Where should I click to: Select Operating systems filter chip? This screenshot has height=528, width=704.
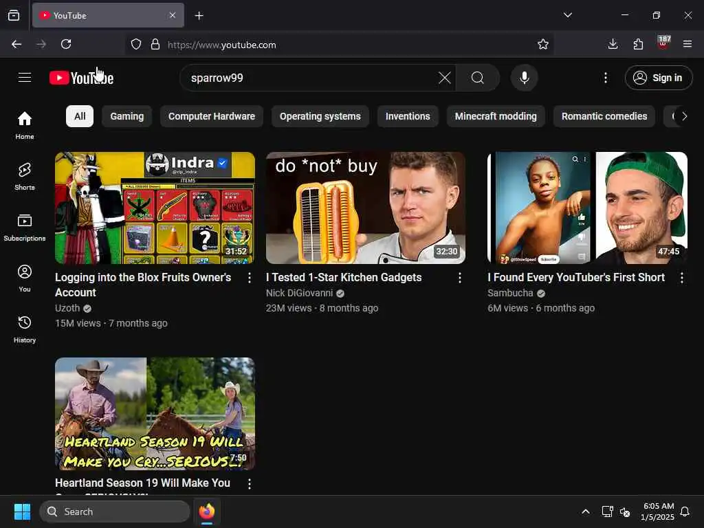pos(320,116)
